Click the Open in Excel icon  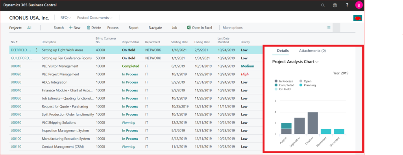pos(189,28)
